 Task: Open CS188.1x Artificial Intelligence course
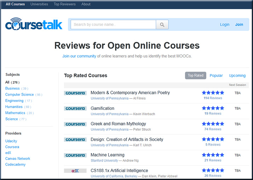119,171
